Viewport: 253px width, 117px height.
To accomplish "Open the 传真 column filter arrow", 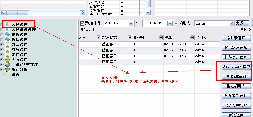I will point(192,38).
